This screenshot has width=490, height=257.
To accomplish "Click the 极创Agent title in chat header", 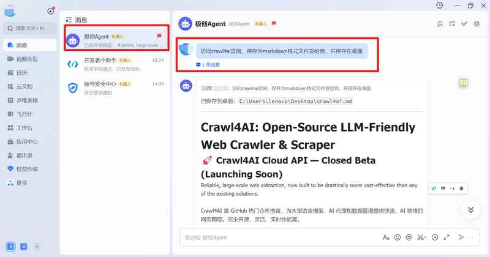I will pyautogui.click(x=210, y=24).
